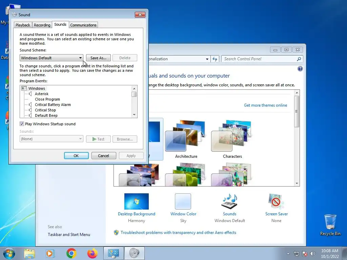
Task: Launch Google Chrome from the taskbar
Action: [x=71, y=253]
